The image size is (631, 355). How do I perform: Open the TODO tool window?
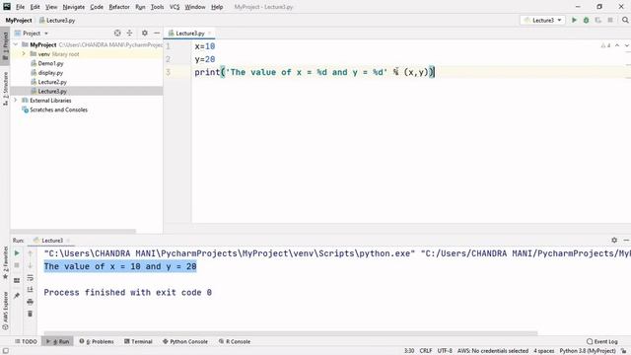click(27, 341)
